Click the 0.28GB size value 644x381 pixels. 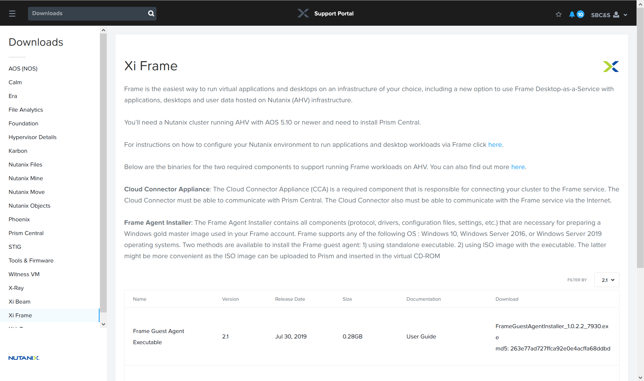352,336
